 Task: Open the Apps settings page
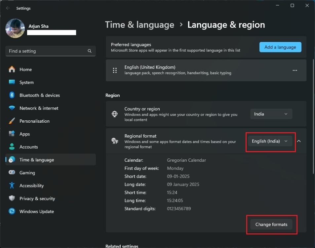point(24,134)
